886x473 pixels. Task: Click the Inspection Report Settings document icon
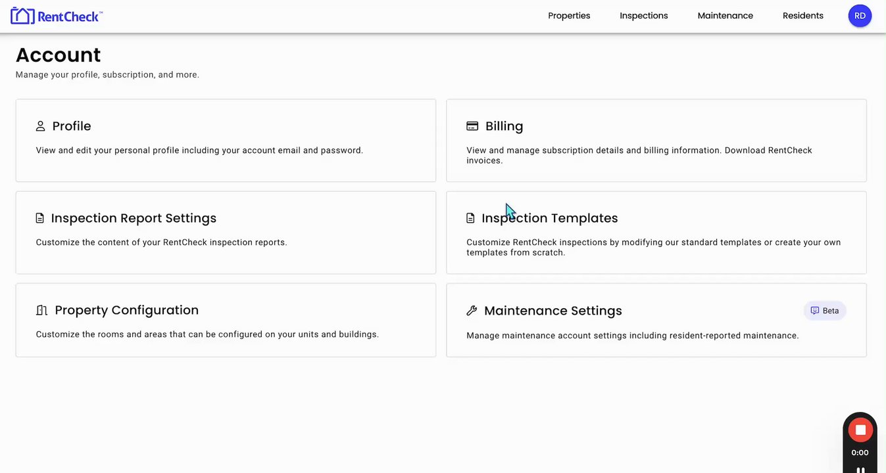[40, 218]
